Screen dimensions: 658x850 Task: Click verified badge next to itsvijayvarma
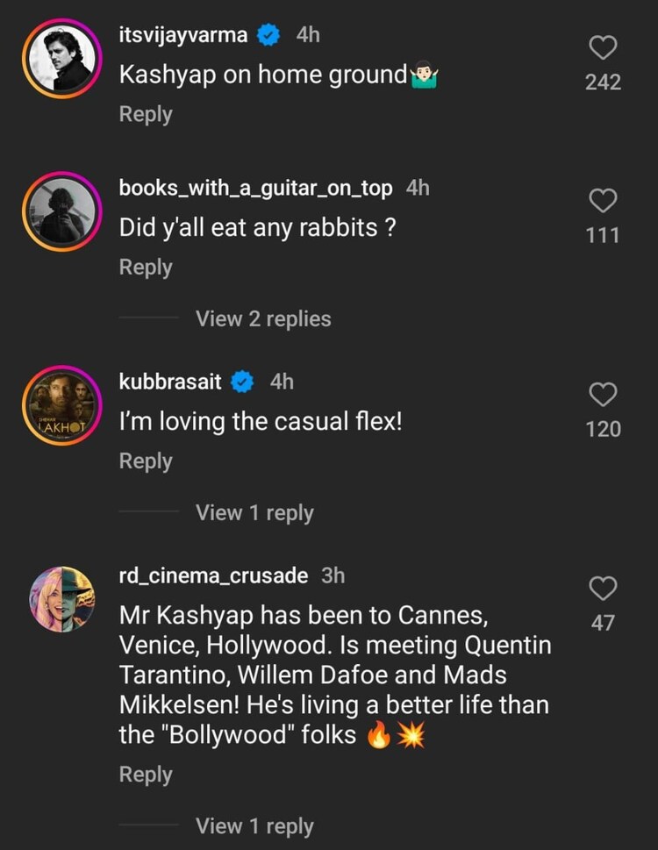click(268, 35)
